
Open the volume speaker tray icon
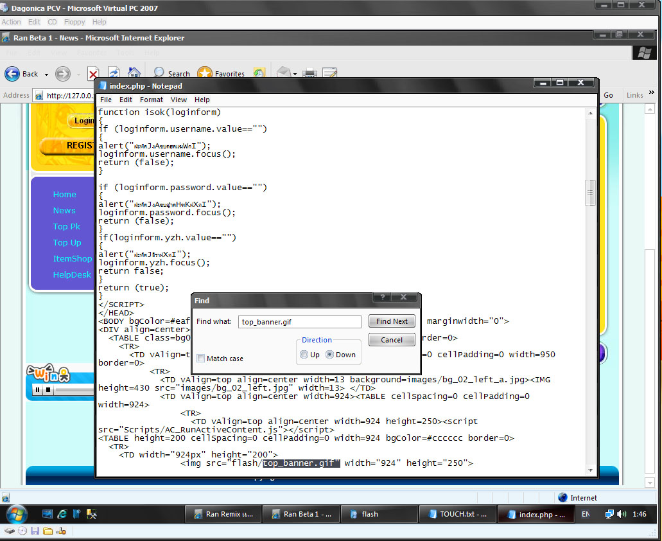point(622,514)
